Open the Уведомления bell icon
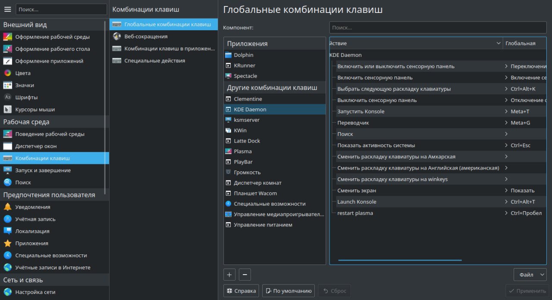The image size is (552, 300). 7,207
